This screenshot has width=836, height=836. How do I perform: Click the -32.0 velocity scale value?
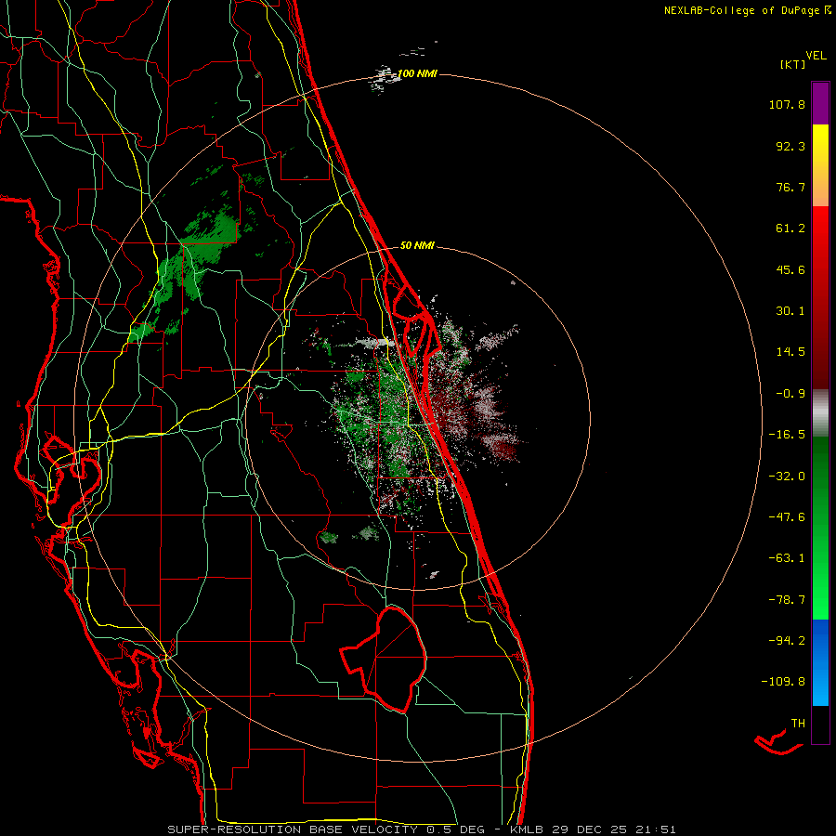point(787,477)
